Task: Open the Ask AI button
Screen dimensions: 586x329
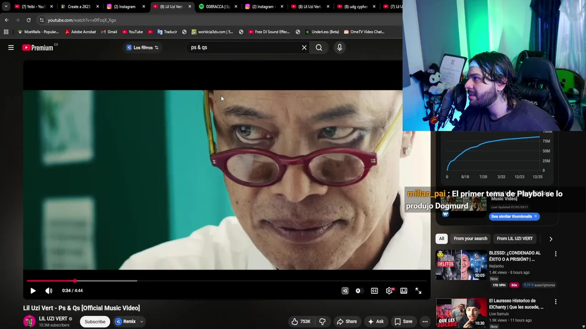Action: point(376,322)
